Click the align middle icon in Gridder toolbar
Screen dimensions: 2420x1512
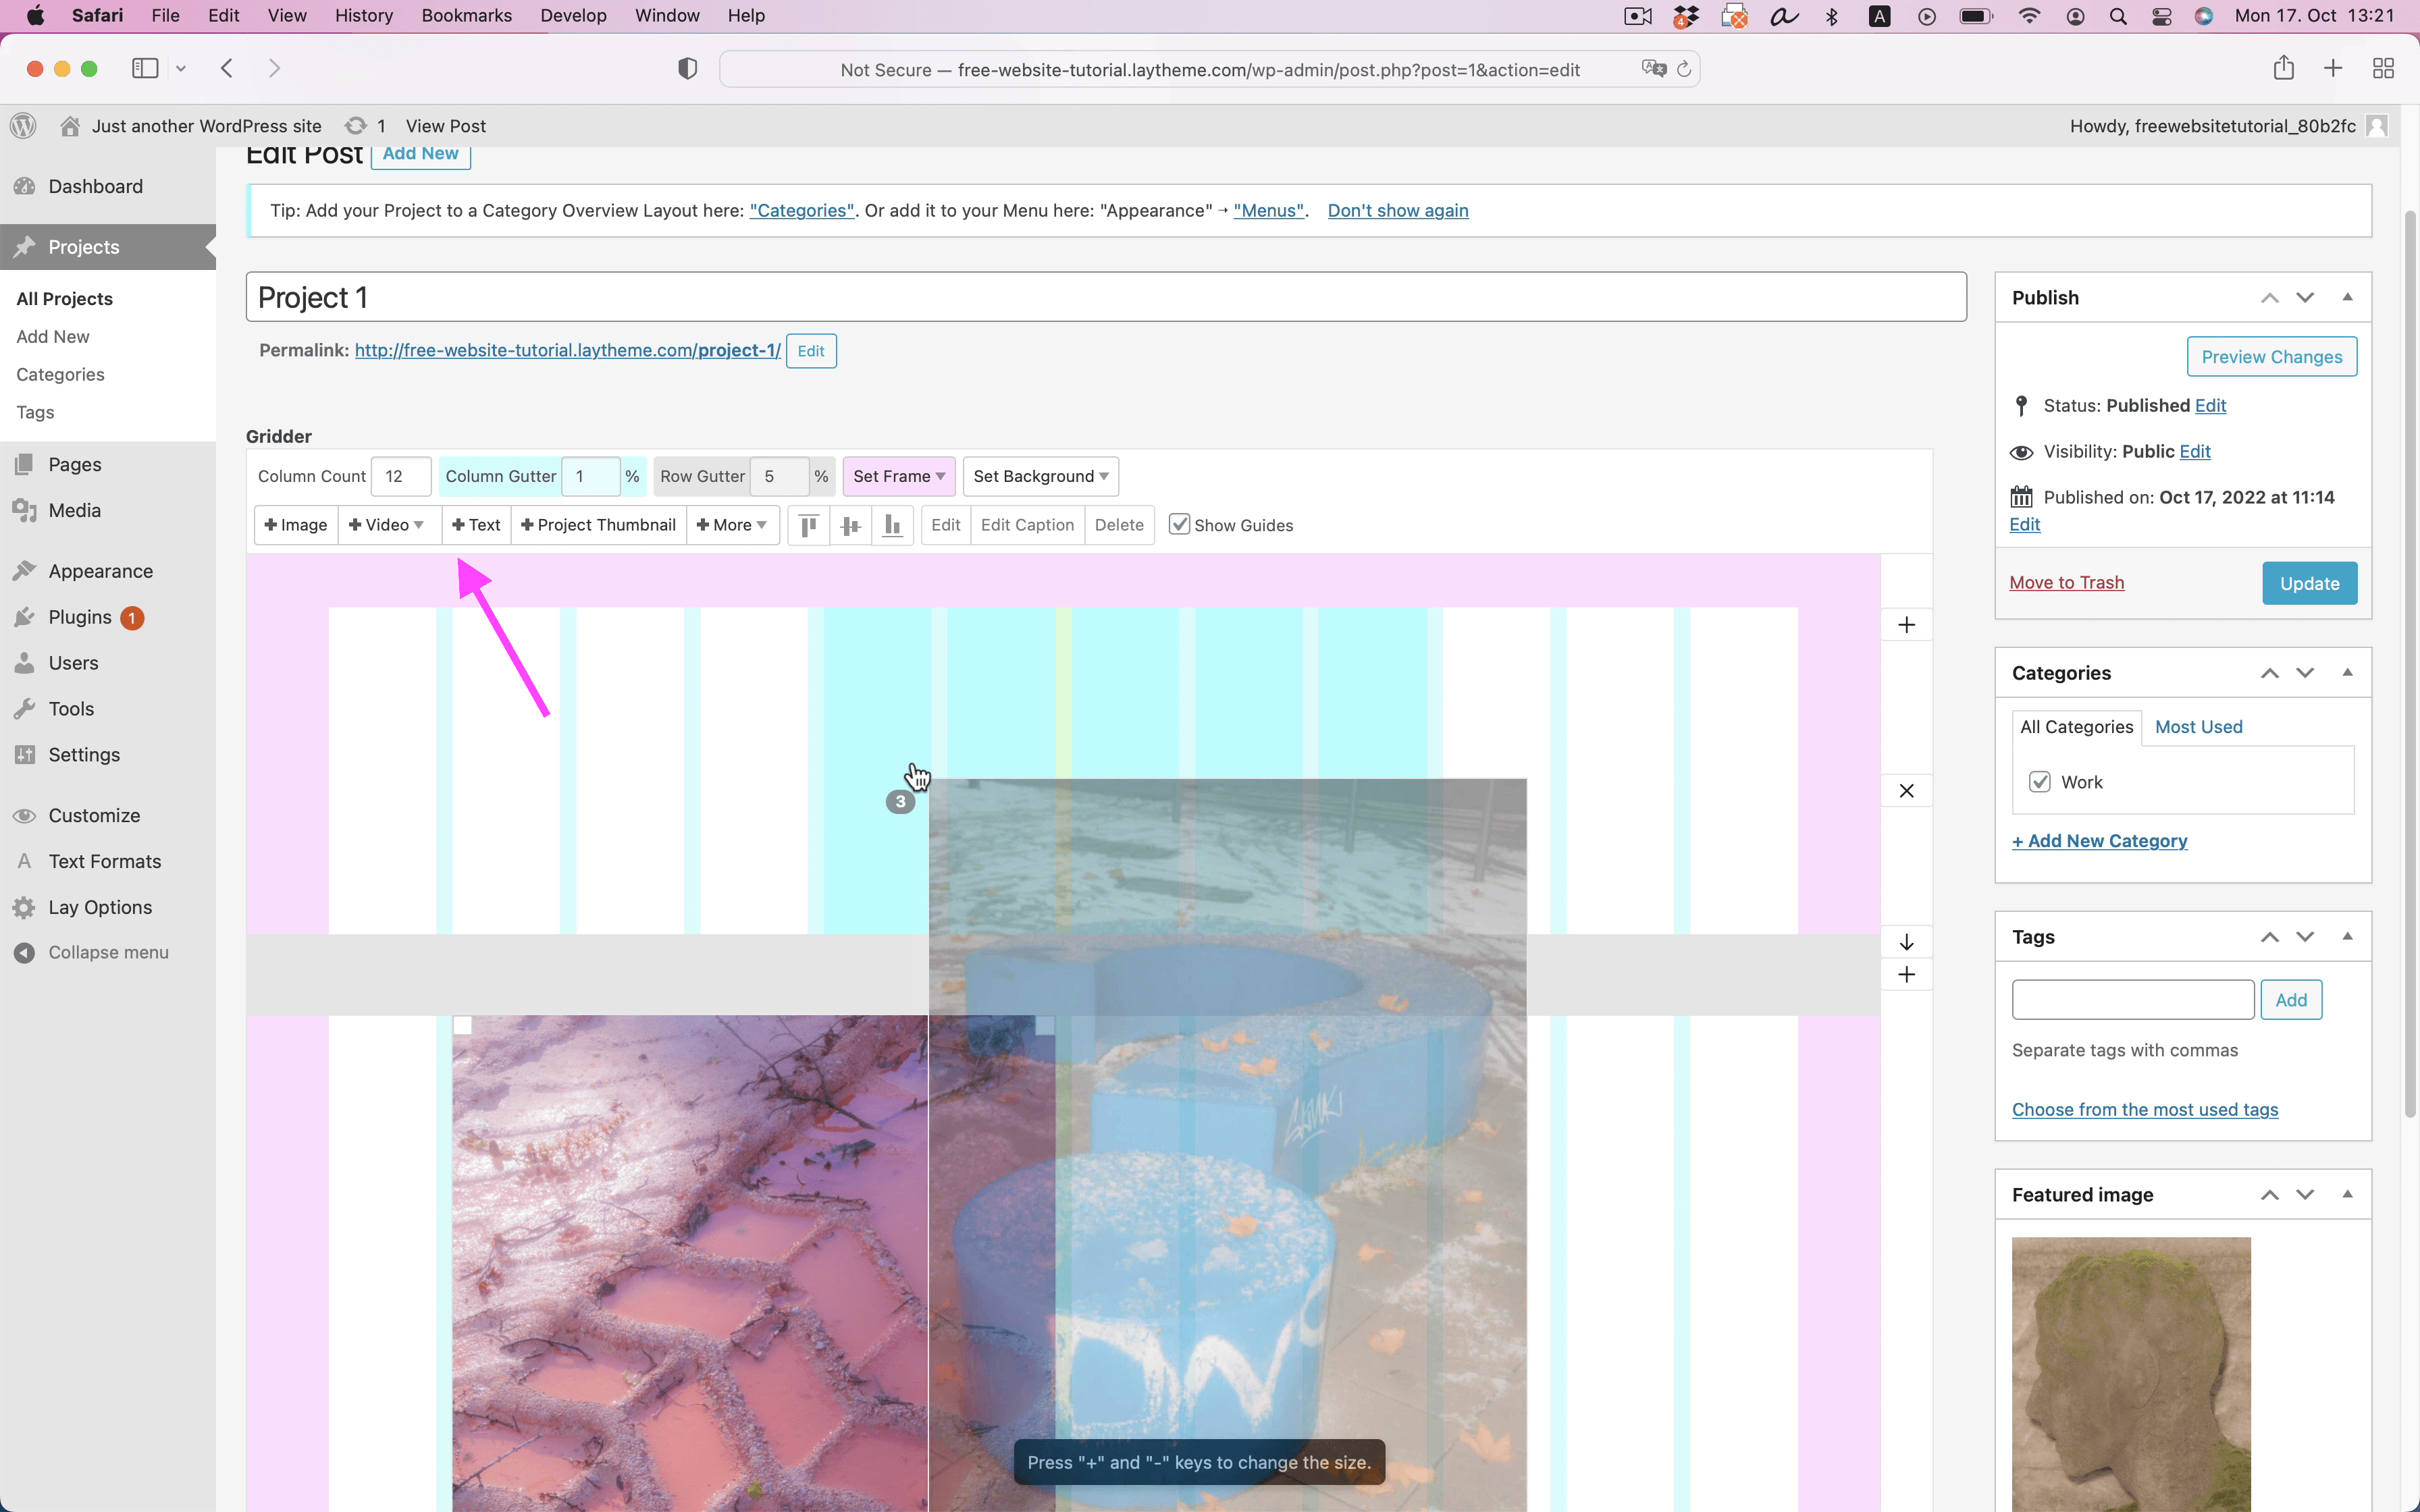[851, 525]
